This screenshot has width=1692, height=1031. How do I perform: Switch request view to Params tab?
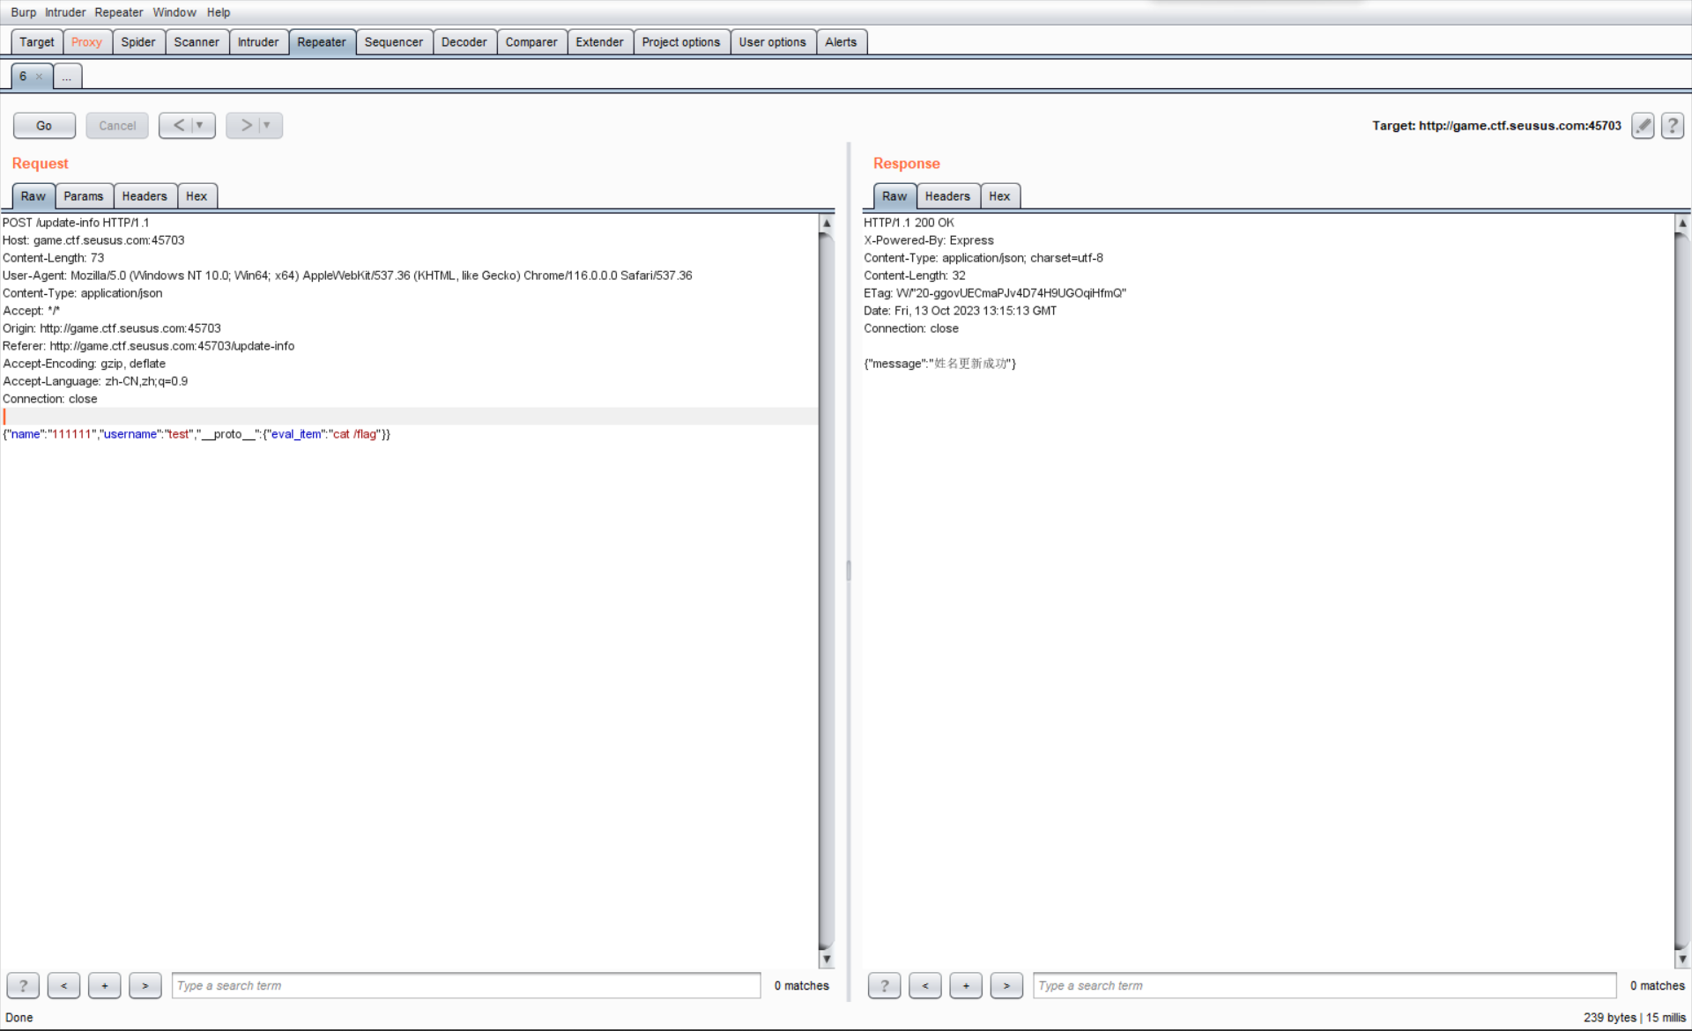click(83, 196)
